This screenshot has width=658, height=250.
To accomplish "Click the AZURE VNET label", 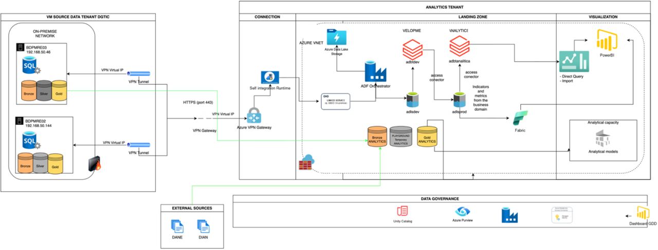I will [312, 43].
